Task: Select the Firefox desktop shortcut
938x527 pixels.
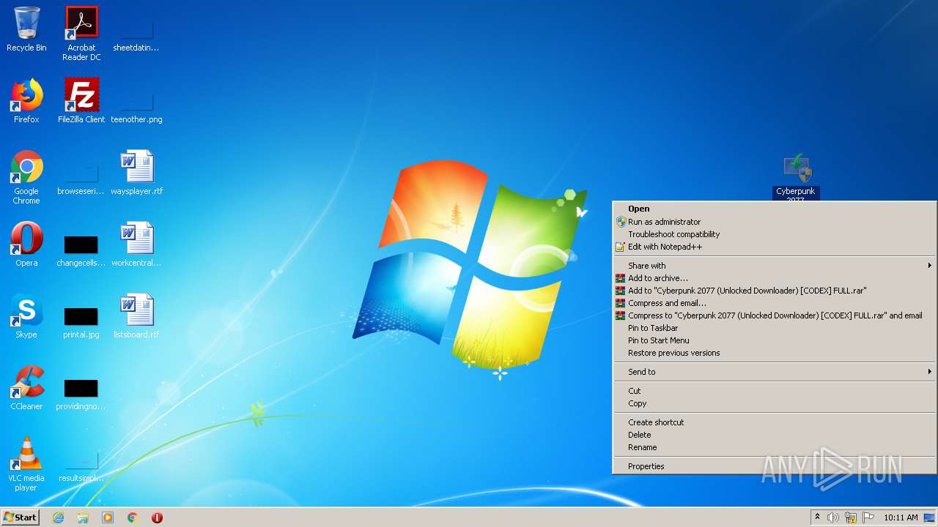Action: (x=26, y=101)
